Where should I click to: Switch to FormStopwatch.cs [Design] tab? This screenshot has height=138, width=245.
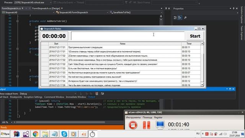click(46, 8)
